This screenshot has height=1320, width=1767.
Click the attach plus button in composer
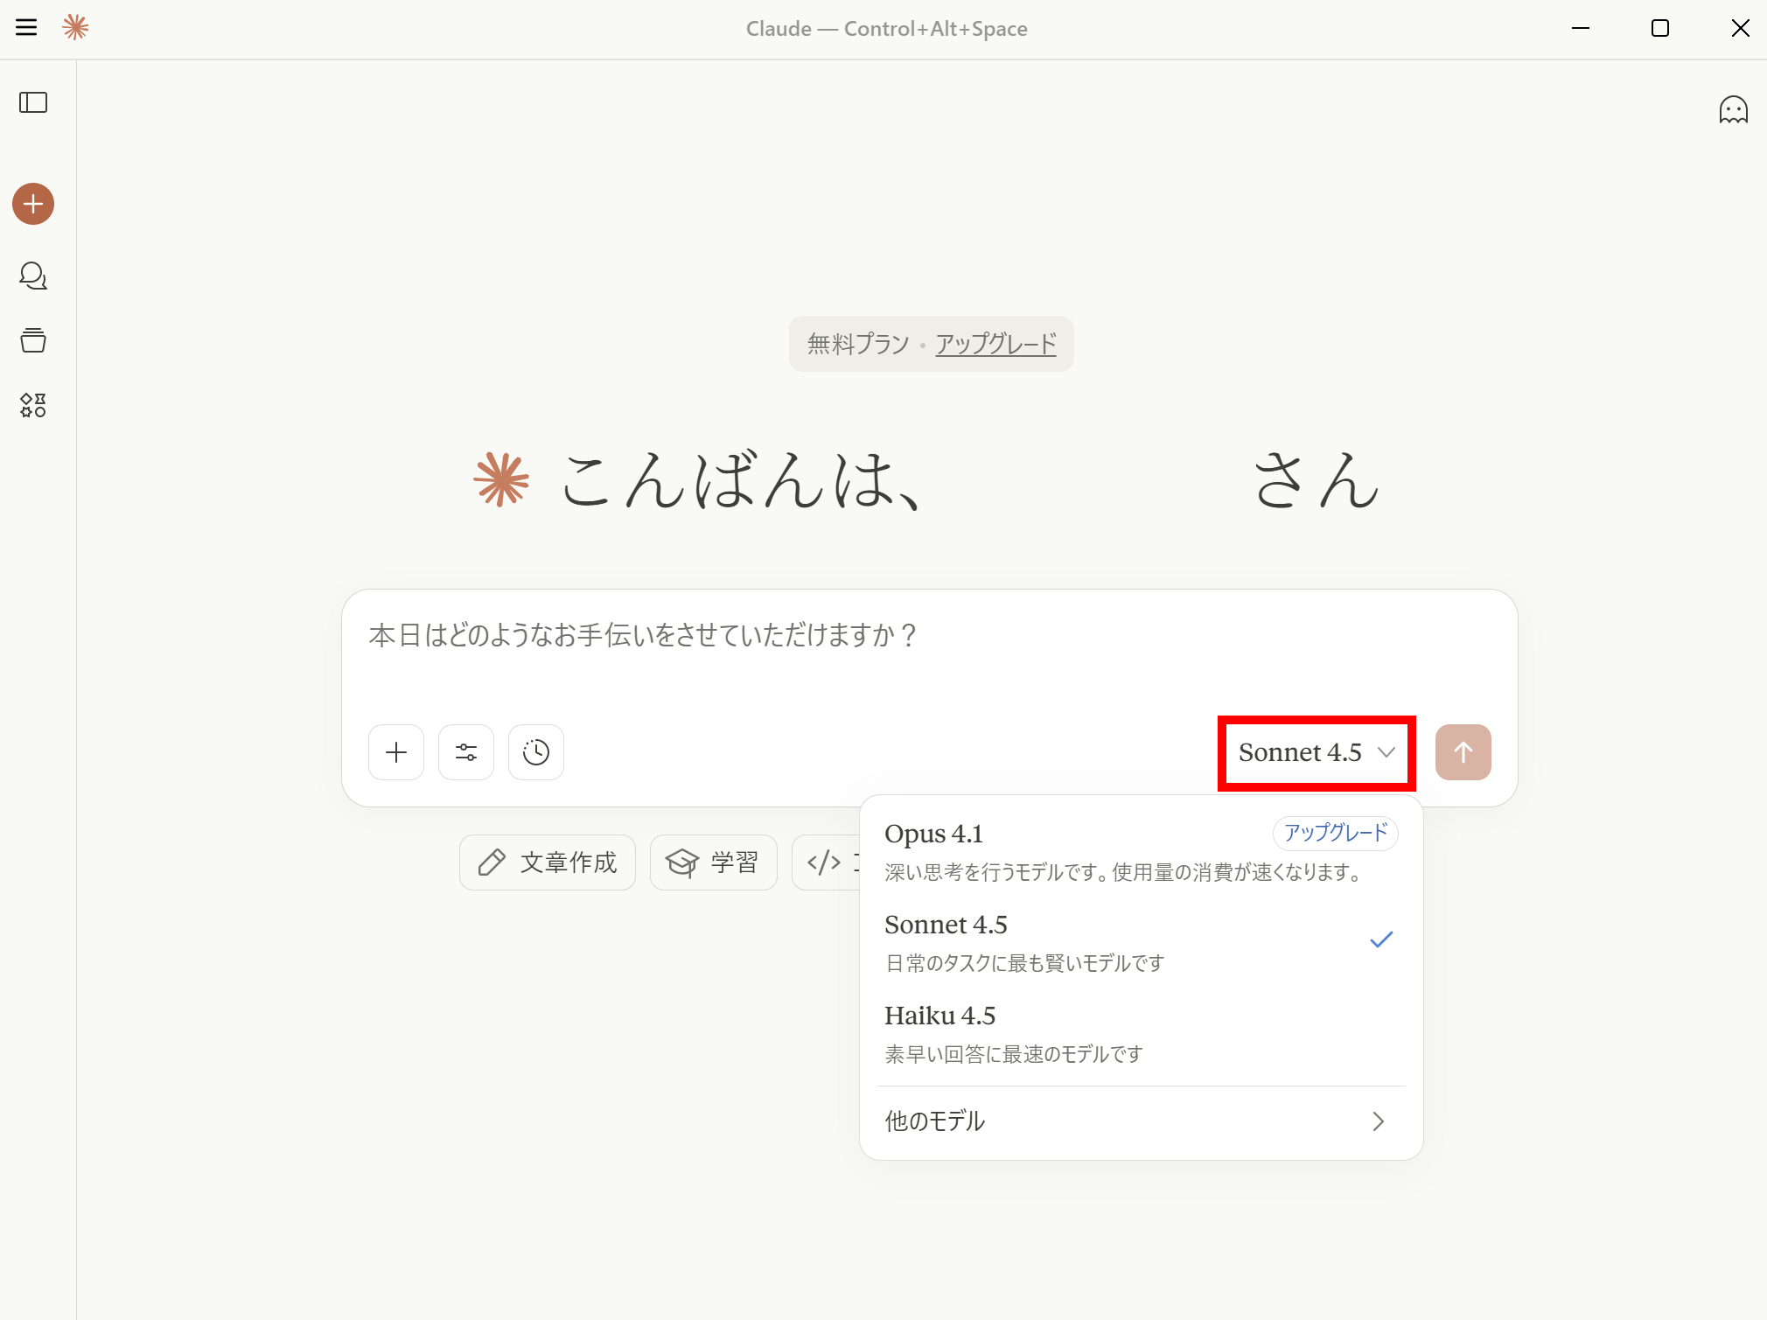(x=396, y=752)
